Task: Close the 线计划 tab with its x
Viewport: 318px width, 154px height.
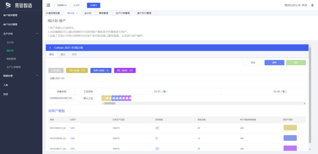Action: [x=77, y=13]
